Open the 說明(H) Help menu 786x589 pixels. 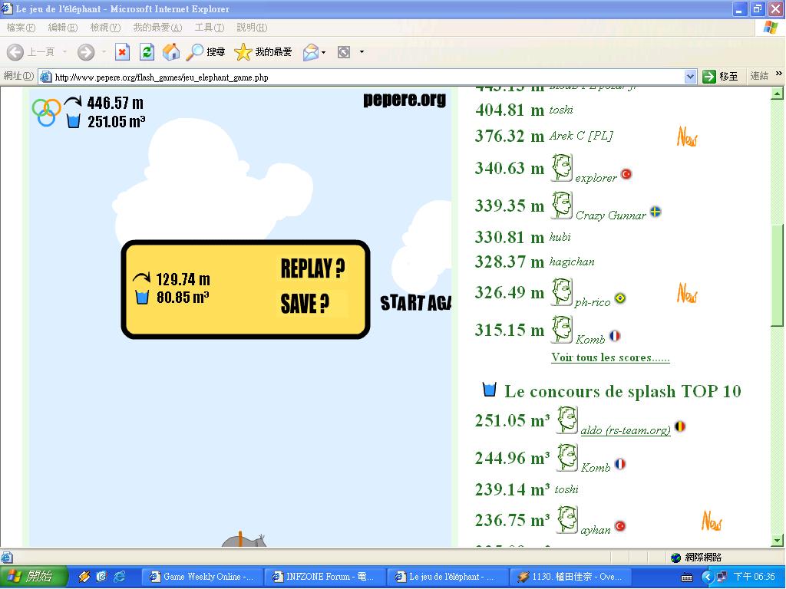(x=252, y=28)
